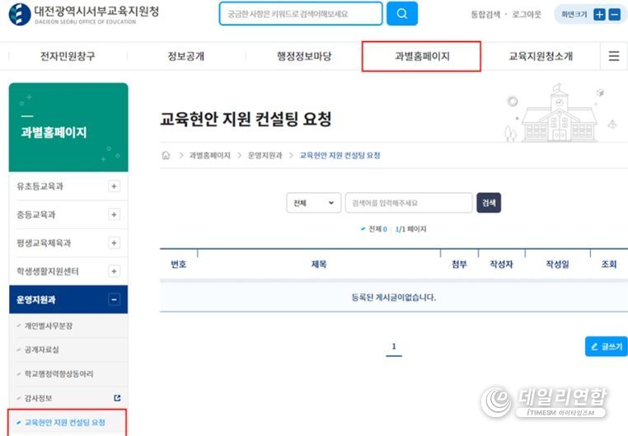
Task: Click the 글쓰기 write button
Action: pos(606,347)
